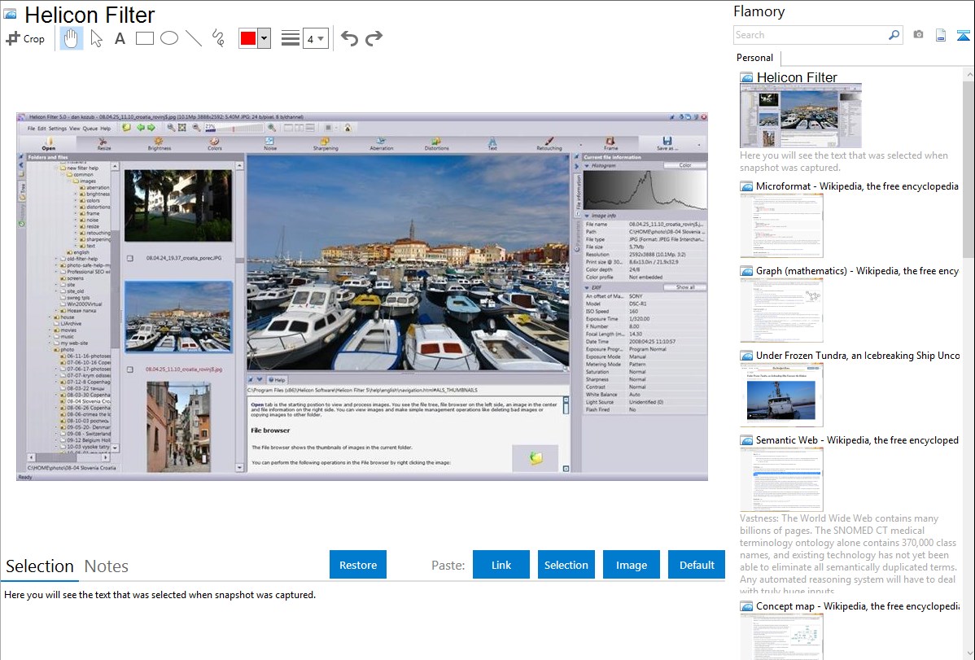975x660 pixels.
Task: Capture a snapshot with the camera icon
Action: tap(918, 35)
